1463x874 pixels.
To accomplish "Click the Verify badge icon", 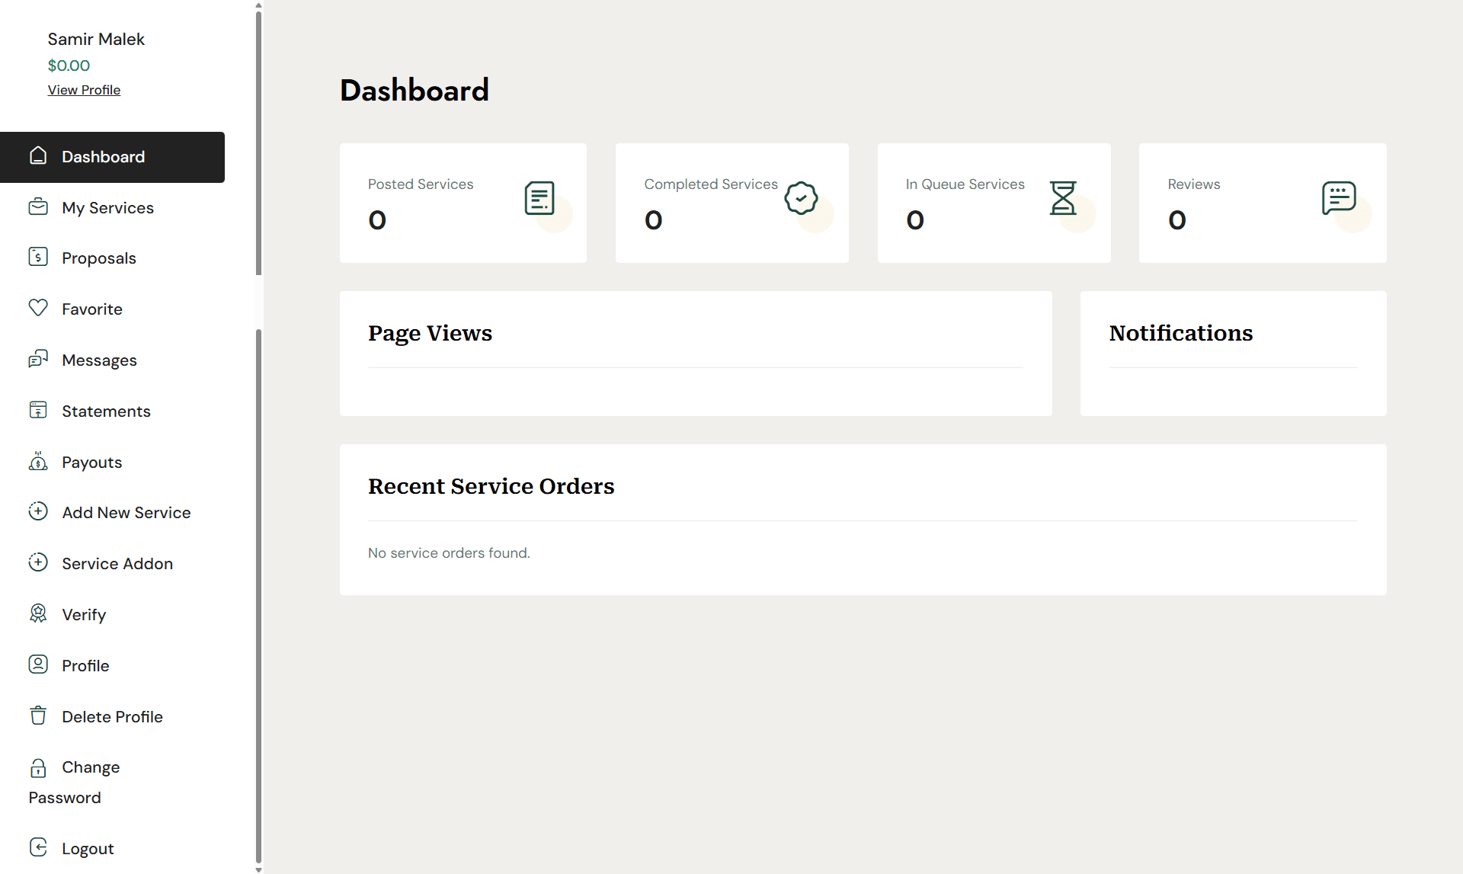I will click(x=38, y=613).
